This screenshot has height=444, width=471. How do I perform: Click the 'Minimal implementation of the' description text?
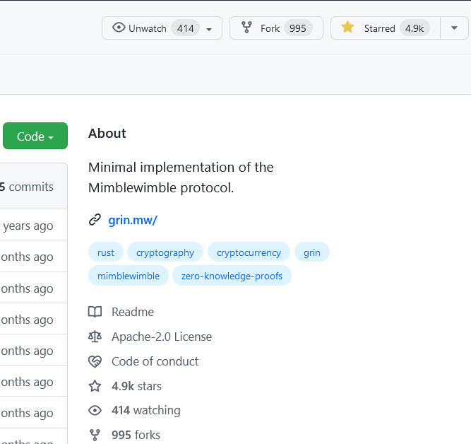[x=181, y=168]
